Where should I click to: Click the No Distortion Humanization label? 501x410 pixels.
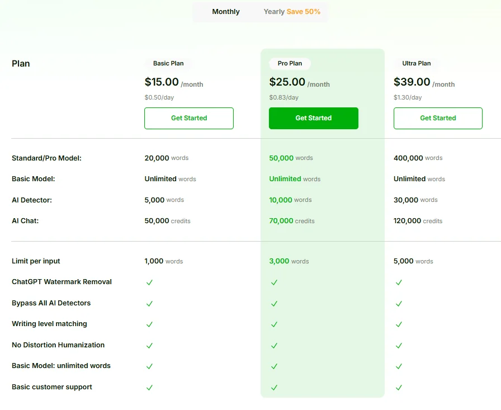(x=58, y=345)
